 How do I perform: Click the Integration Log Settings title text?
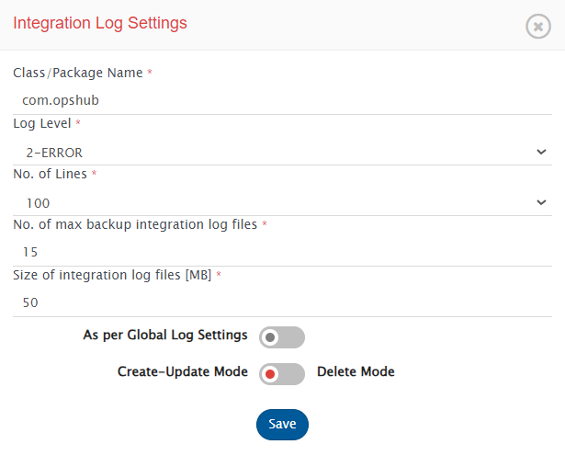(100, 23)
